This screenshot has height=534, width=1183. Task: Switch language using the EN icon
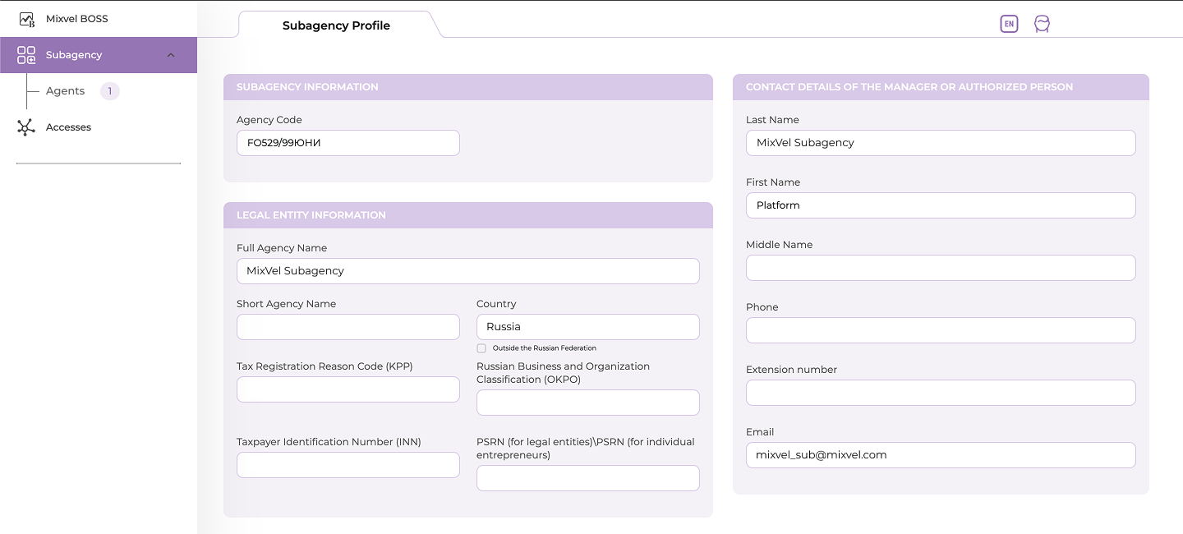point(1009,24)
